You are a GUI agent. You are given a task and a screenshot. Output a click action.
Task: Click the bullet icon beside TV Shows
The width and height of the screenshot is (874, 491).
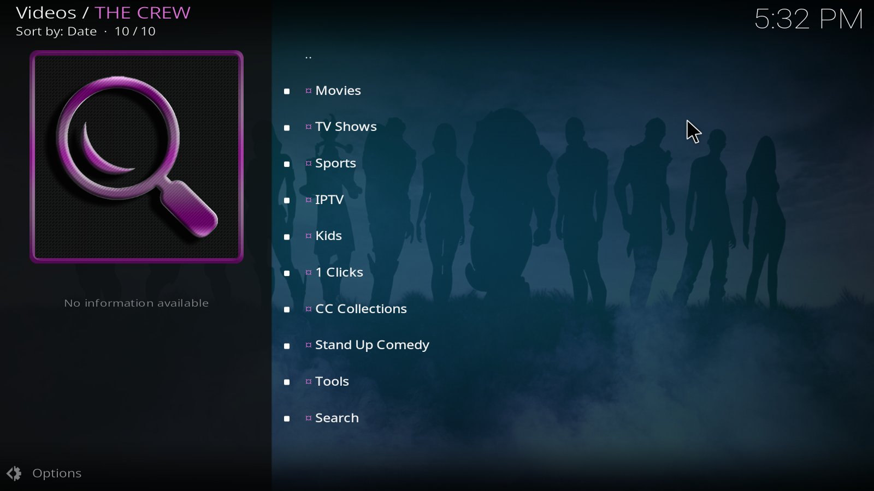pos(287,128)
